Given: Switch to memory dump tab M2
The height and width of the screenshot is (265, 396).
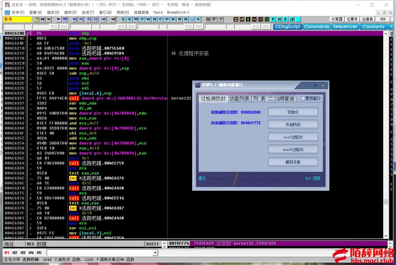Looking at the screenshot, I should (x=15, y=253).
